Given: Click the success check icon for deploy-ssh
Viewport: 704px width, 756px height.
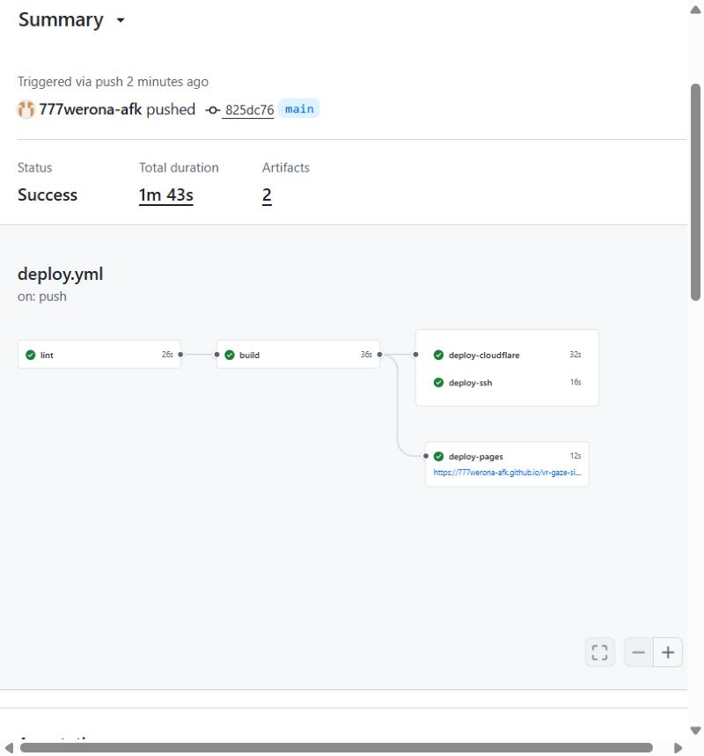Looking at the screenshot, I should (x=438, y=382).
